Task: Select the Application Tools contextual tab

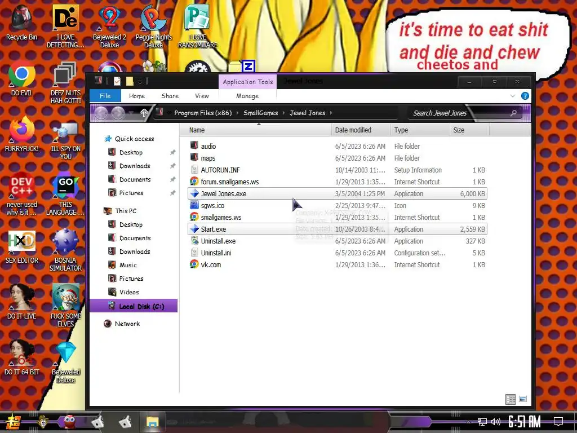Action: [x=248, y=82]
